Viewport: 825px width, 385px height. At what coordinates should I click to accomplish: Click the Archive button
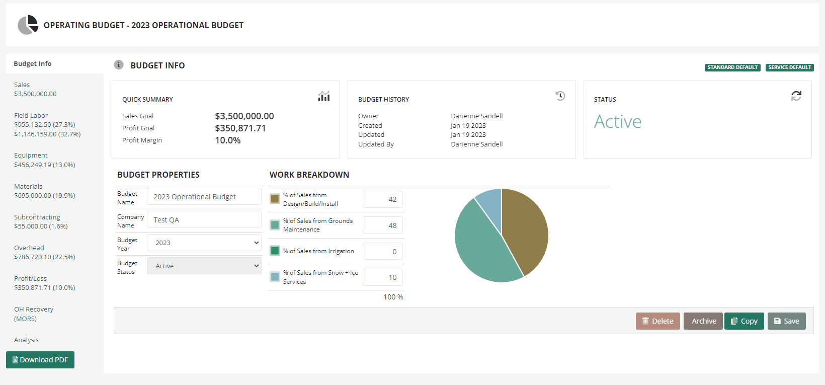(703, 321)
